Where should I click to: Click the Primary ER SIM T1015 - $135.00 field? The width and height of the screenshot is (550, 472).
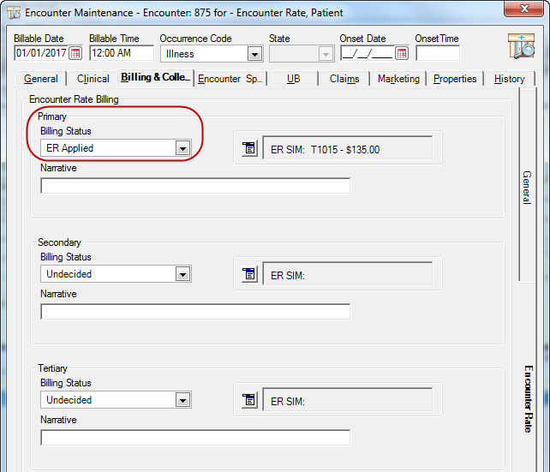[x=348, y=148]
